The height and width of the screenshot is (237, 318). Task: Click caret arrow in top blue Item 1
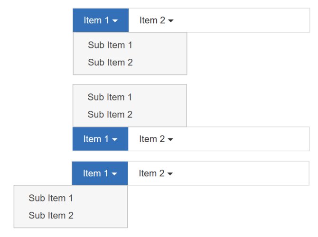[115, 21]
